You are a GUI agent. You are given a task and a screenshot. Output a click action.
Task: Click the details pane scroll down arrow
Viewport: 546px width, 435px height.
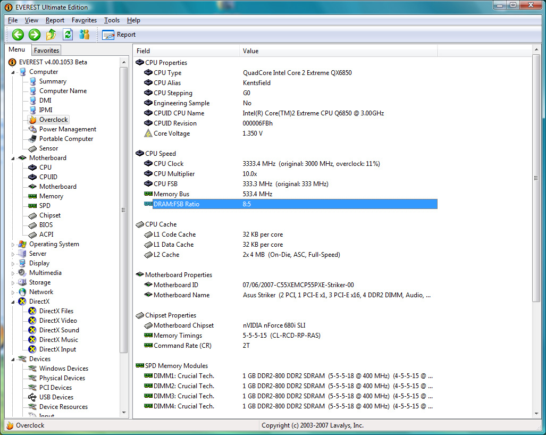point(536,414)
